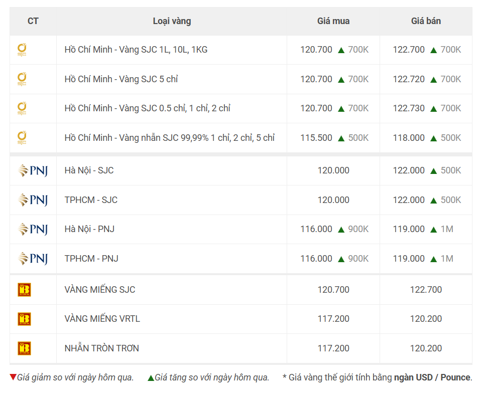Click green up triangle in legend
Viewport: 484px width, 398px height.
tap(151, 378)
